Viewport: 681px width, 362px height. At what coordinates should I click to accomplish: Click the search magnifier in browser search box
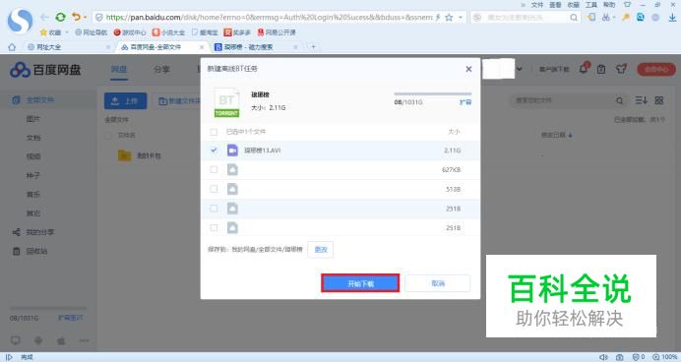point(574,18)
